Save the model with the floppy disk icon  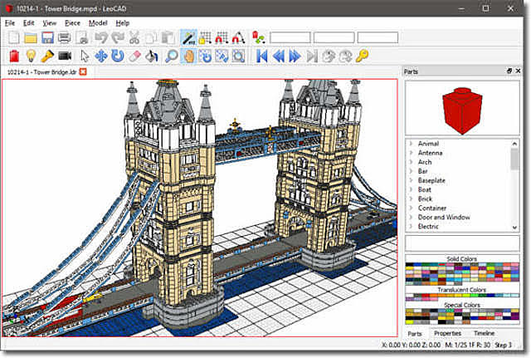click(47, 37)
